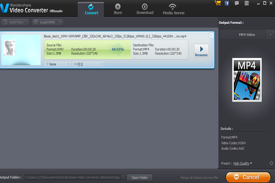Expand the output format dropdown arrow

(x=270, y=35)
